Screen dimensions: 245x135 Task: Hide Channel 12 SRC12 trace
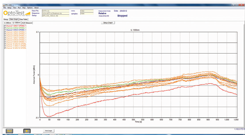(5, 48)
